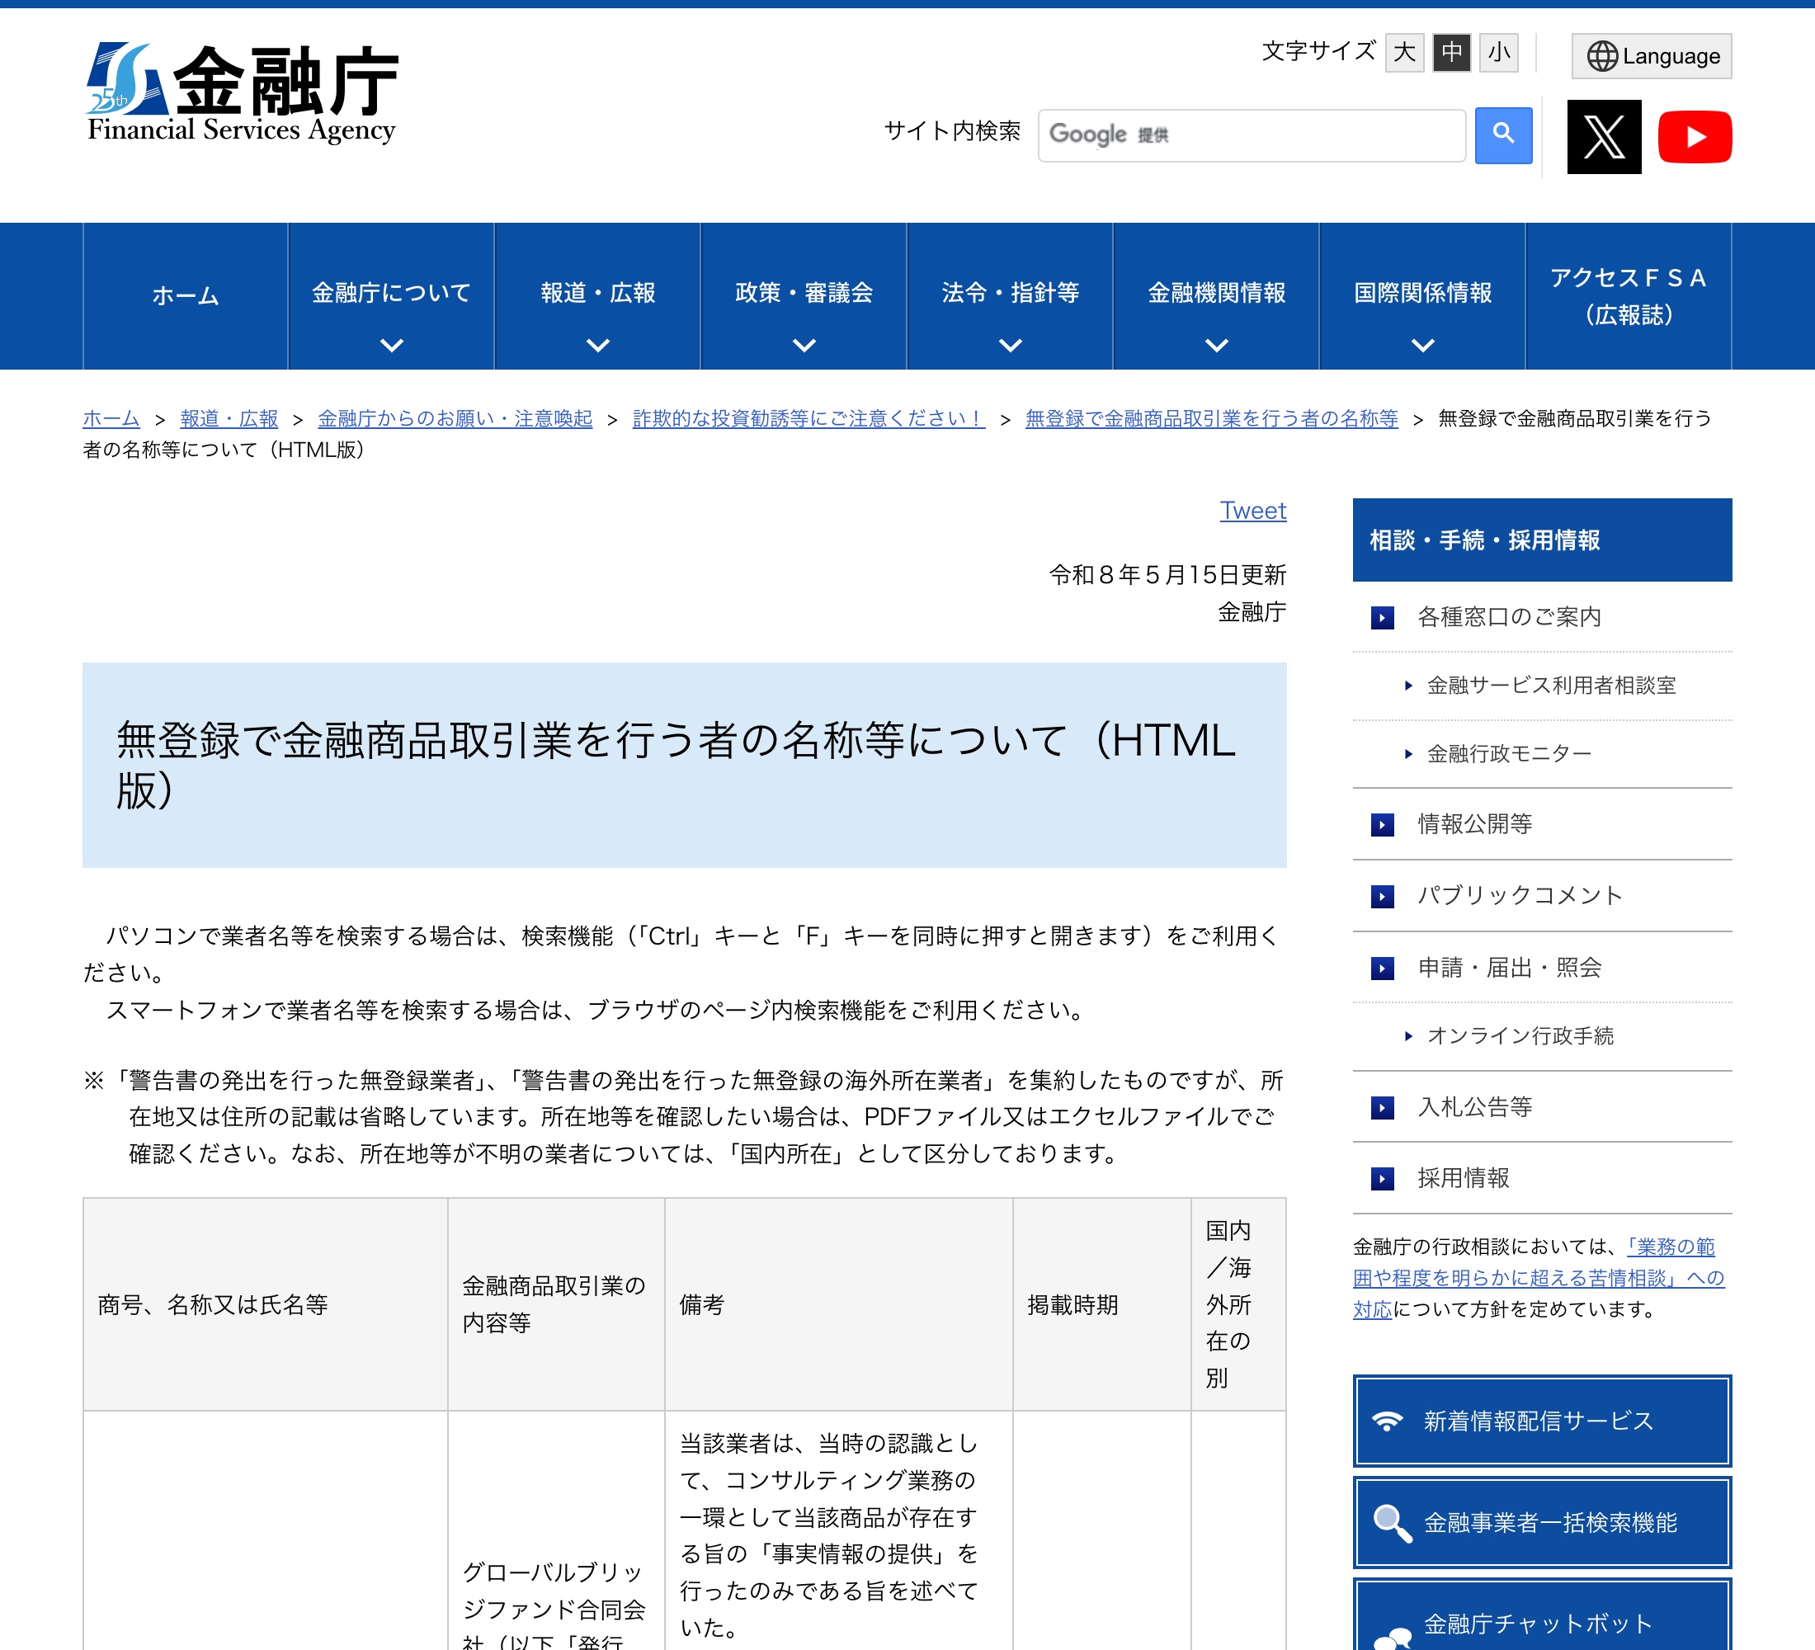The image size is (1815, 1650).
Task: Click the 相談・手続・採用情報 sidebar heading
Action: (x=1541, y=540)
